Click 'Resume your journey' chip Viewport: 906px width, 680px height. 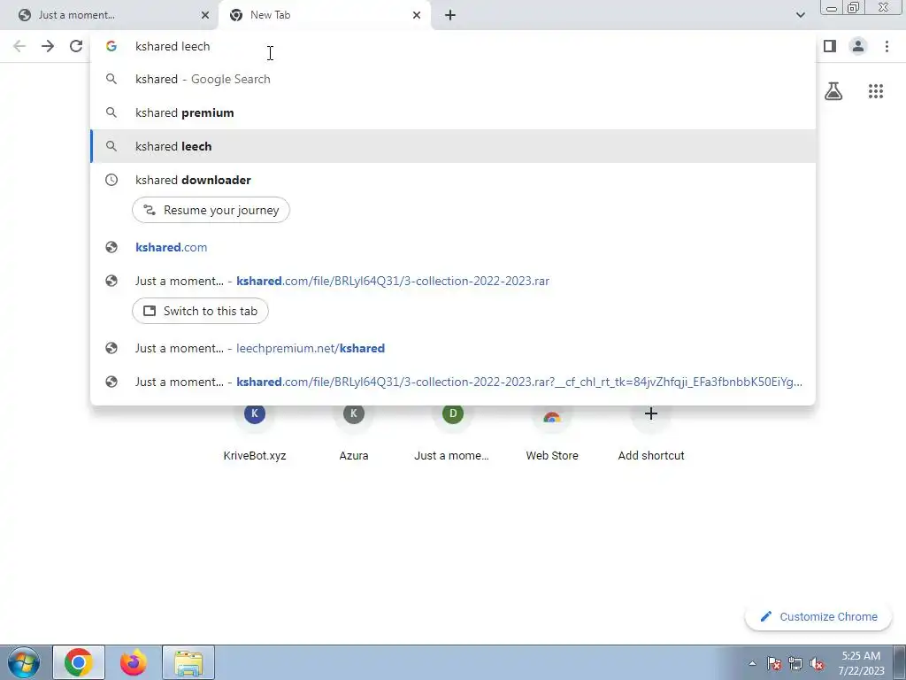pyautogui.click(x=211, y=210)
